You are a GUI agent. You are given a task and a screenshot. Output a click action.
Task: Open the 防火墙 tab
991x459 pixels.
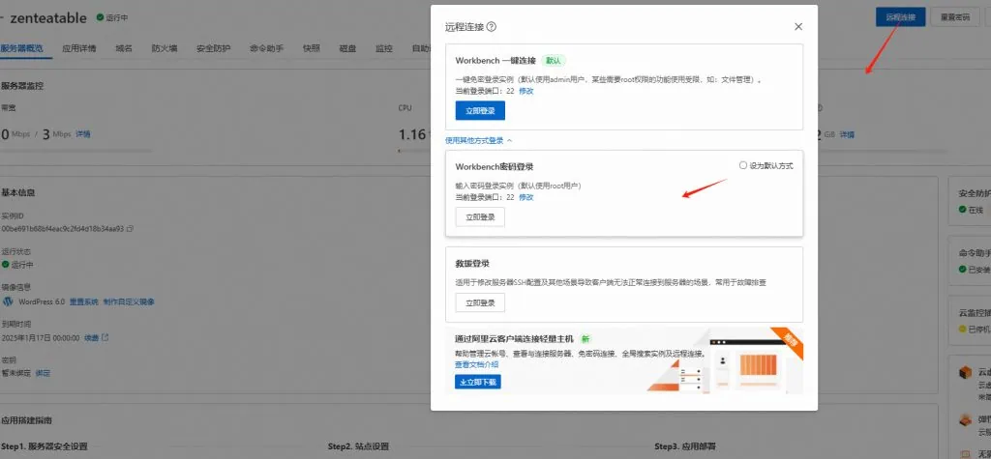[x=165, y=48]
